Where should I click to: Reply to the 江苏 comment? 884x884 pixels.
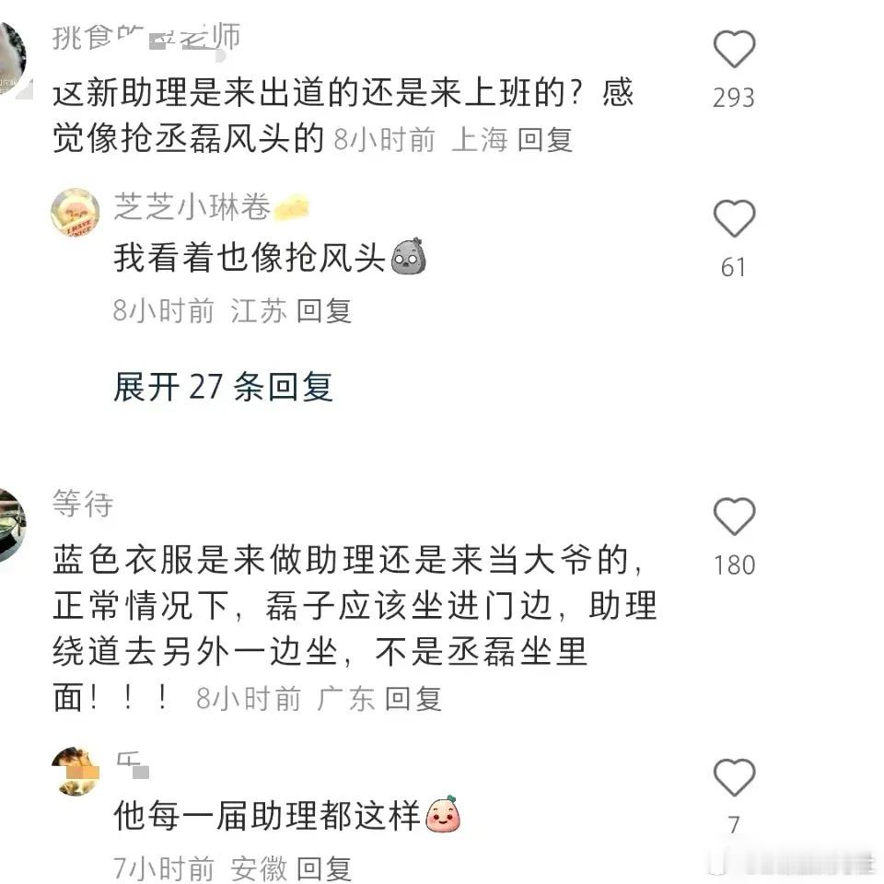click(x=323, y=311)
